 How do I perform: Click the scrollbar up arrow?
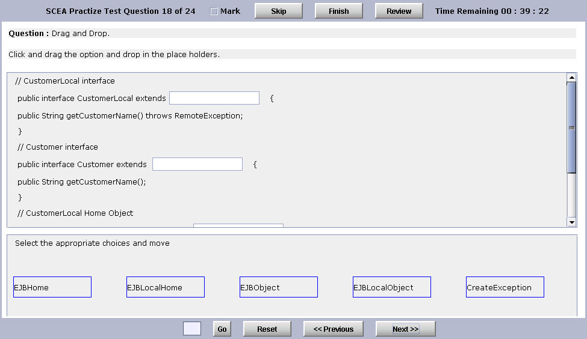(571, 78)
